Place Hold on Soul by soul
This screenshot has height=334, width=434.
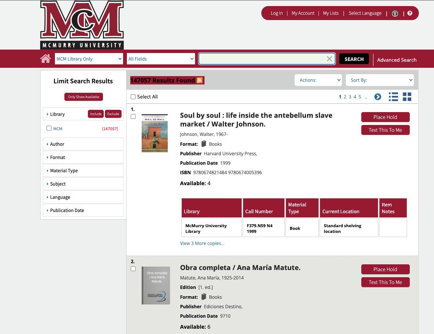pyautogui.click(x=385, y=117)
